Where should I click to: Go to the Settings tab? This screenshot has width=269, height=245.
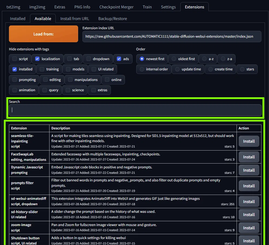tap(168, 7)
